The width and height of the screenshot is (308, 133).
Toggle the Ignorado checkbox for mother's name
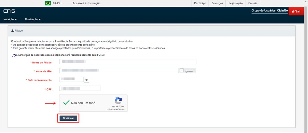182,71
